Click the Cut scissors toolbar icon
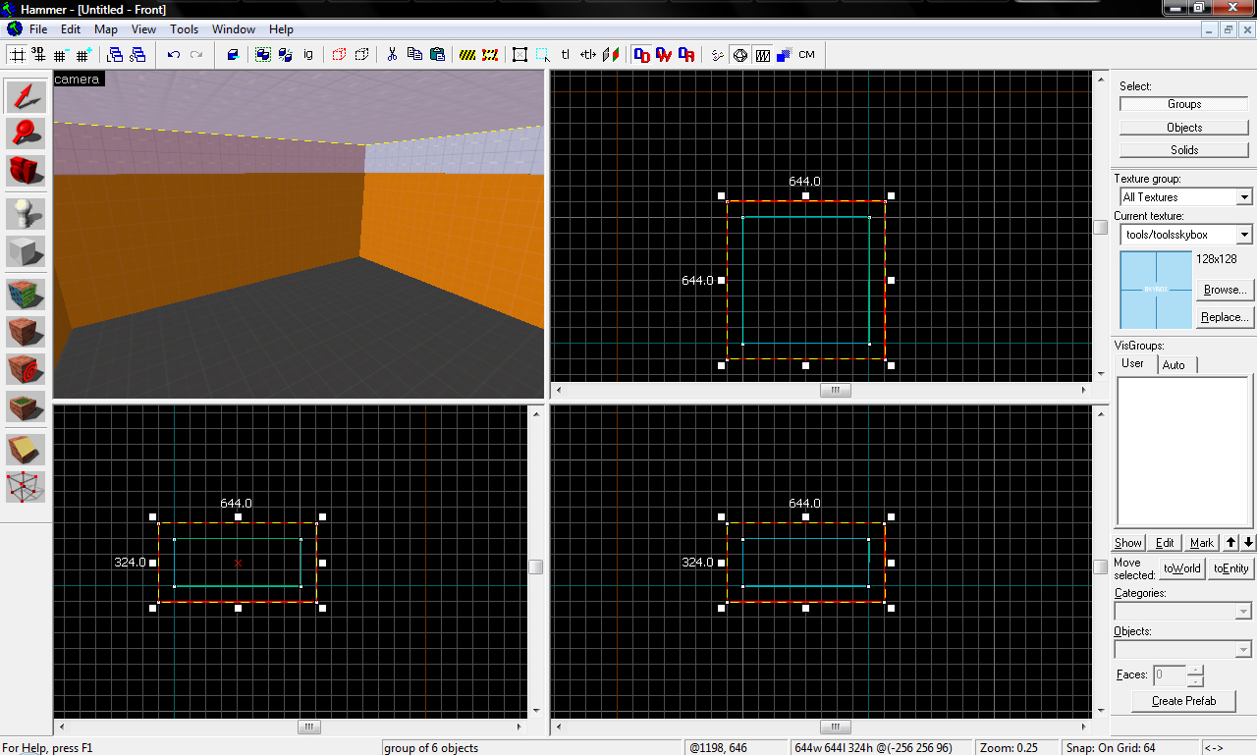Screen dimensions: 1257x755 point(391,55)
